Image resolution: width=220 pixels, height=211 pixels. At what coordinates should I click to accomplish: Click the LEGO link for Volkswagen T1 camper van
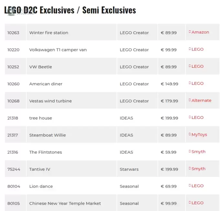tap(197, 49)
